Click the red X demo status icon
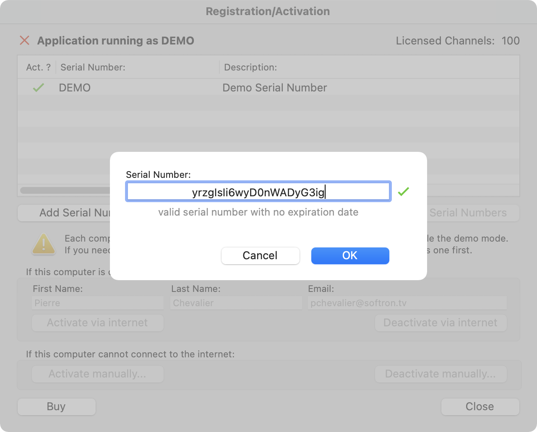The image size is (537, 432). [25, 40]
